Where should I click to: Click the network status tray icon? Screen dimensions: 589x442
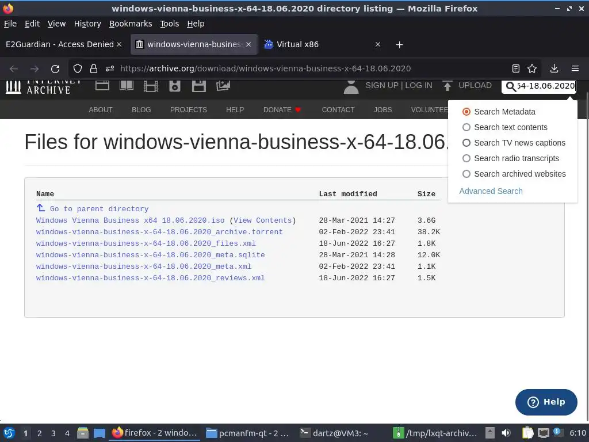click(x=543, y=433)
